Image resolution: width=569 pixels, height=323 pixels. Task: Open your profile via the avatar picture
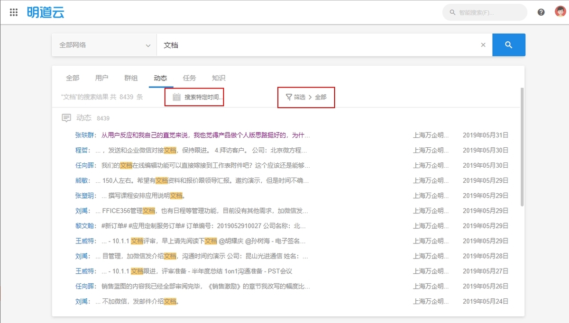click(x=560, y=12)
